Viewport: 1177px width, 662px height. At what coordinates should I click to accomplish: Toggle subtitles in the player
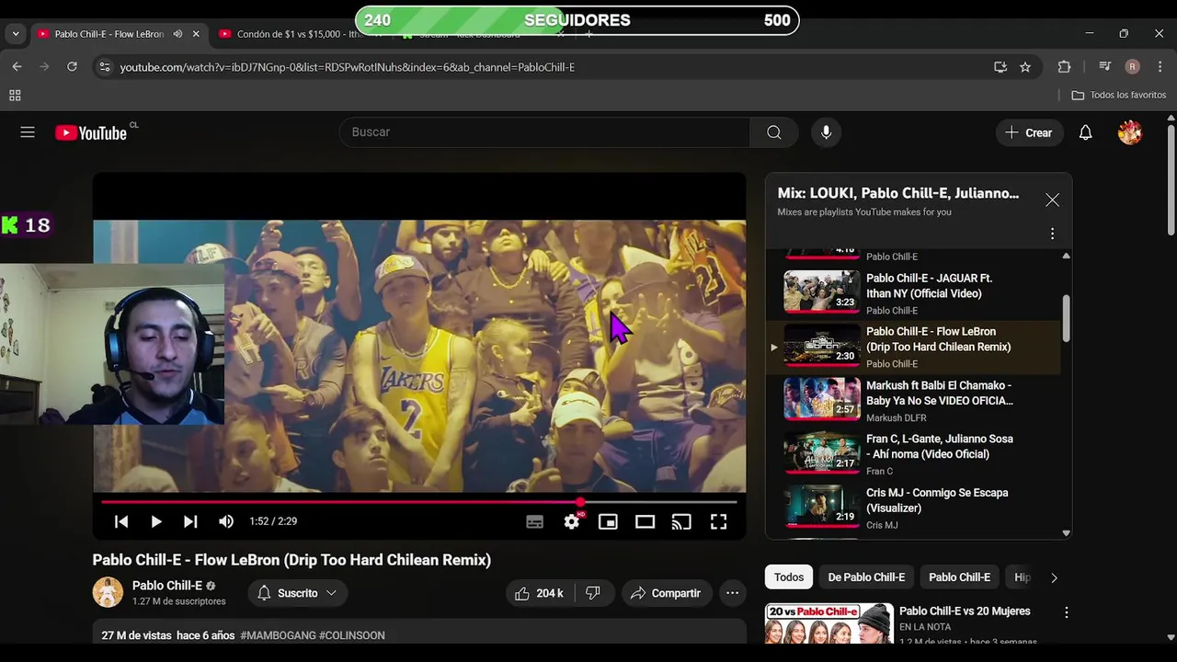click(x=534, y=521)
